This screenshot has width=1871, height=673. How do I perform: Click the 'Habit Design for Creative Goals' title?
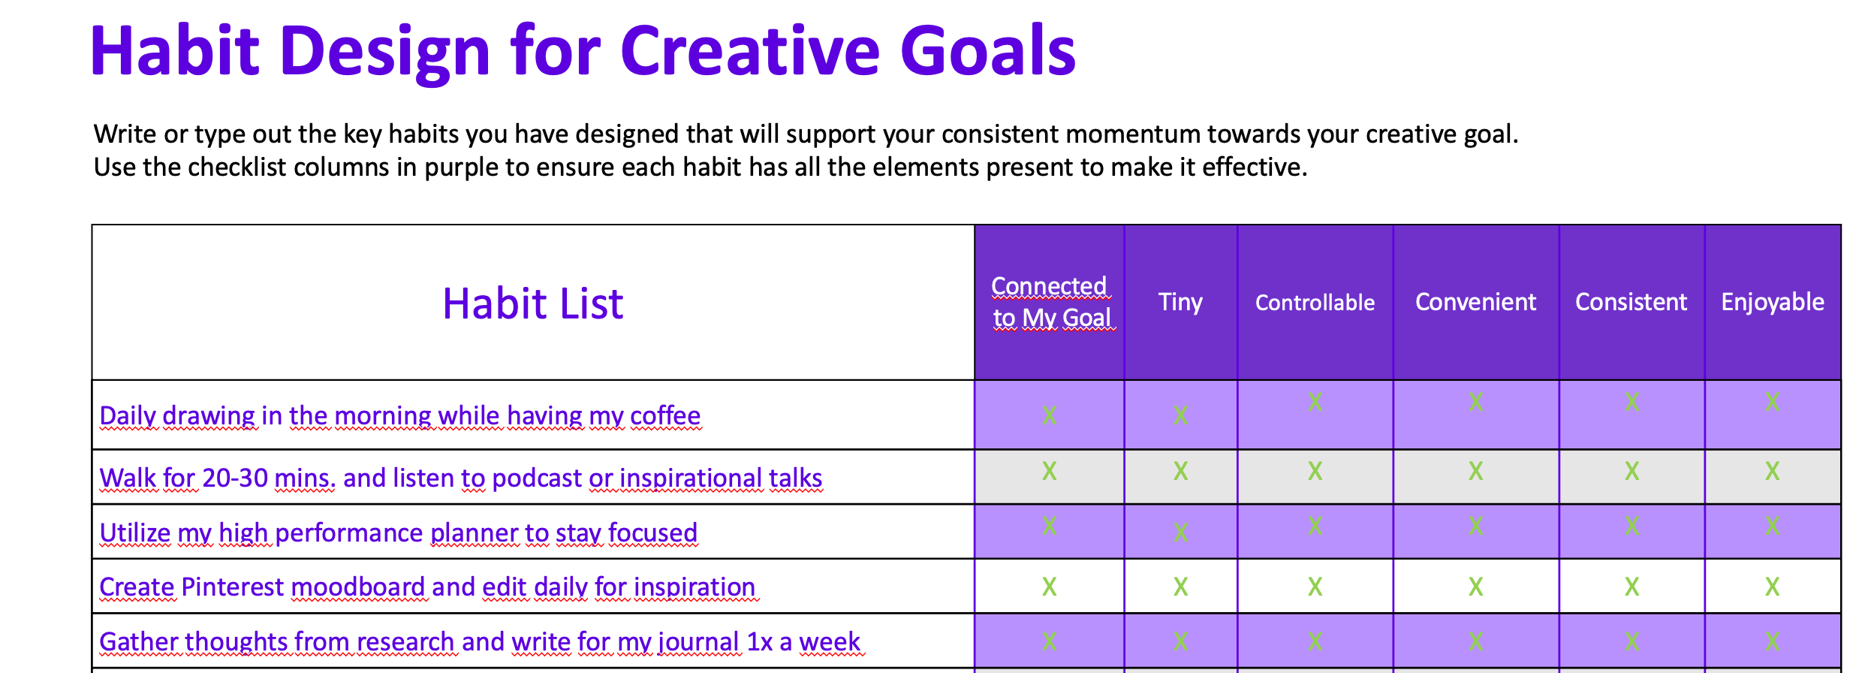[x=583, y=51]
